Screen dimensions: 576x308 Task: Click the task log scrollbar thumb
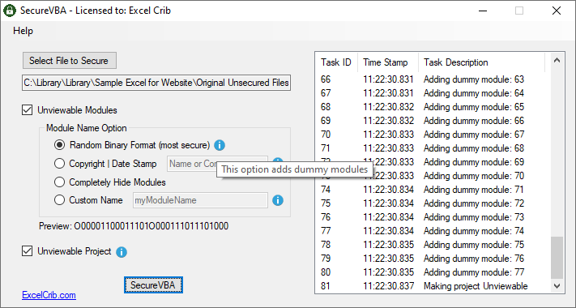tap(557, 257)
